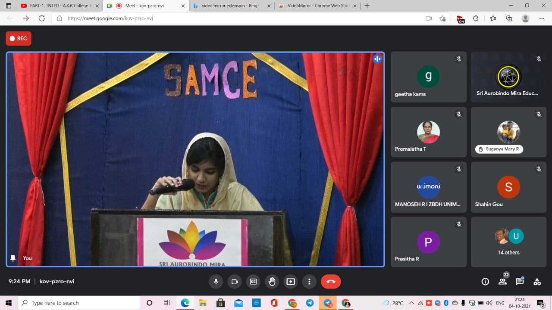Image resolution: width=552 pixels, height=310 pixels.
Task: Open the browser profile menu
Action: pyautogui.click(x=525, y=19)
